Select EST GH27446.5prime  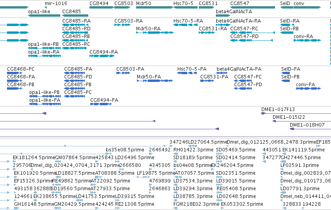pyautogui.click(x=300, y=158)
